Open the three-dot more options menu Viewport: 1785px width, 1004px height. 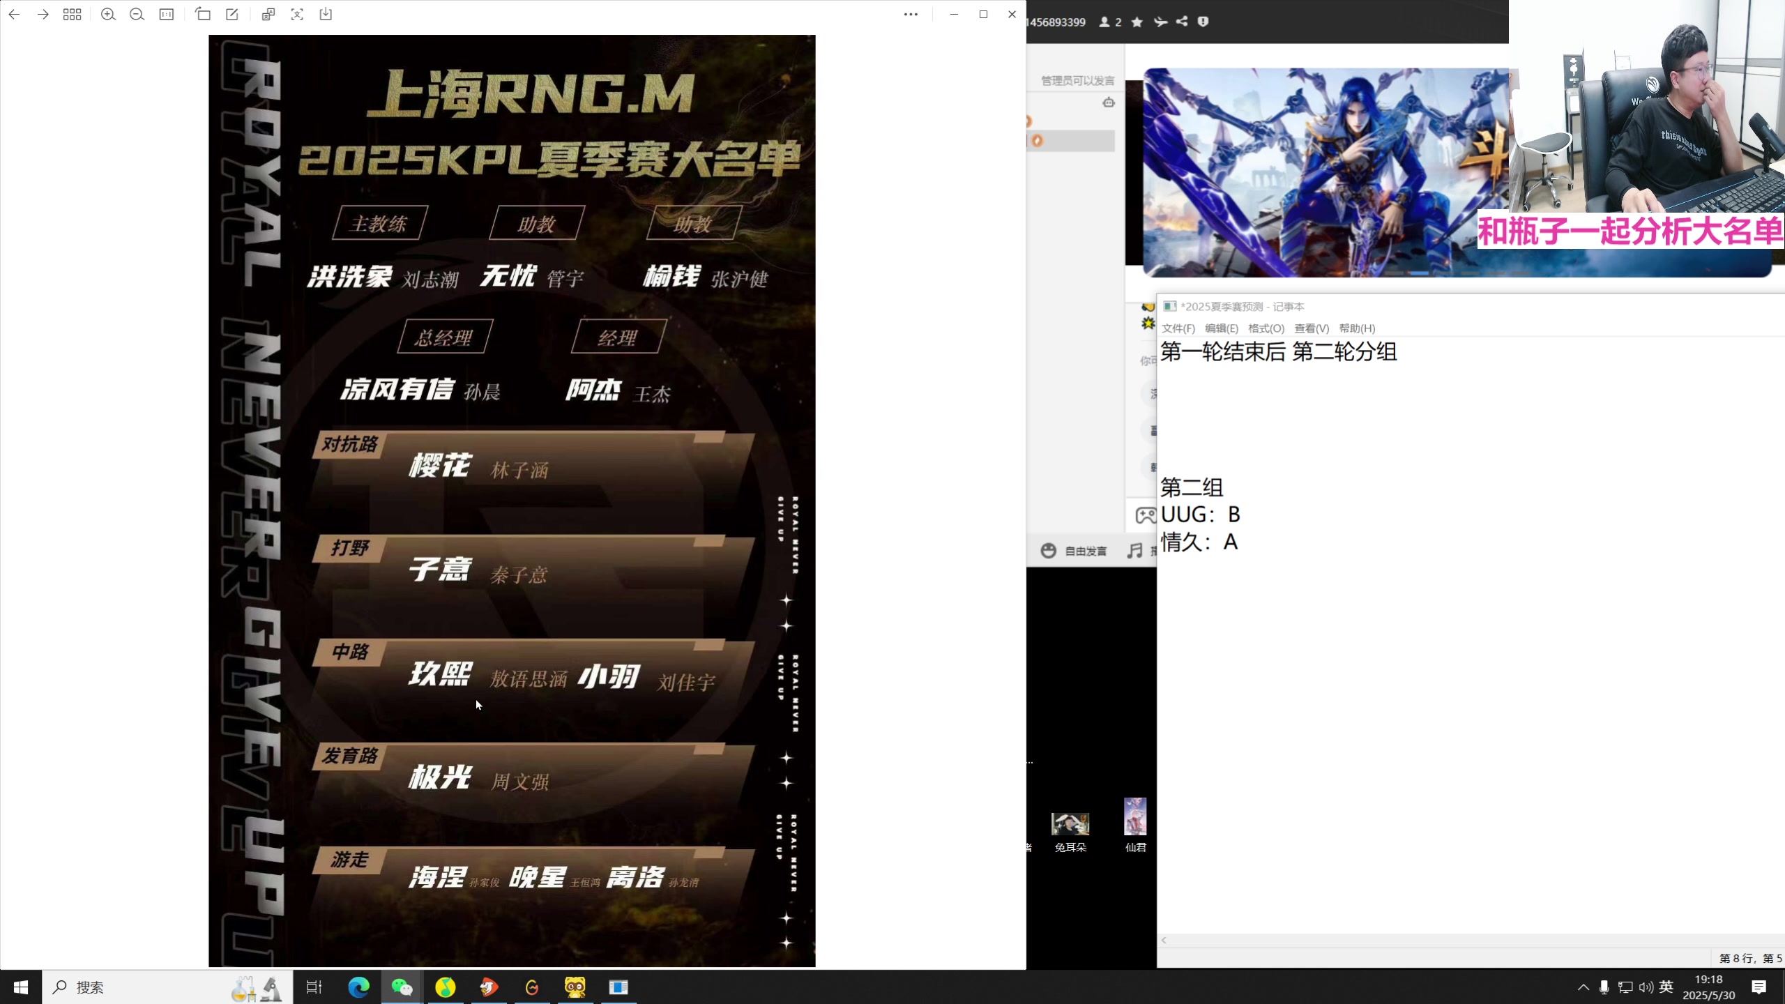(x=911, y=14)
